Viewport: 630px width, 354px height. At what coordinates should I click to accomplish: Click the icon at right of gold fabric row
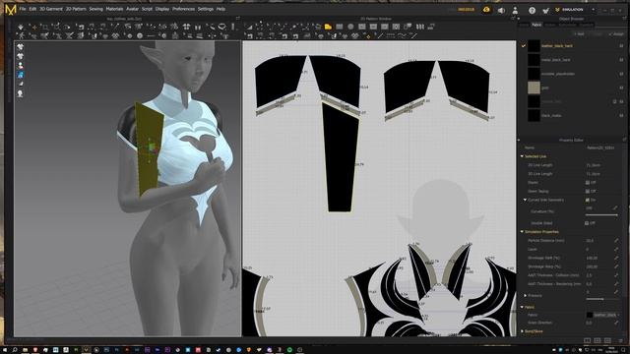coord(621,88)
